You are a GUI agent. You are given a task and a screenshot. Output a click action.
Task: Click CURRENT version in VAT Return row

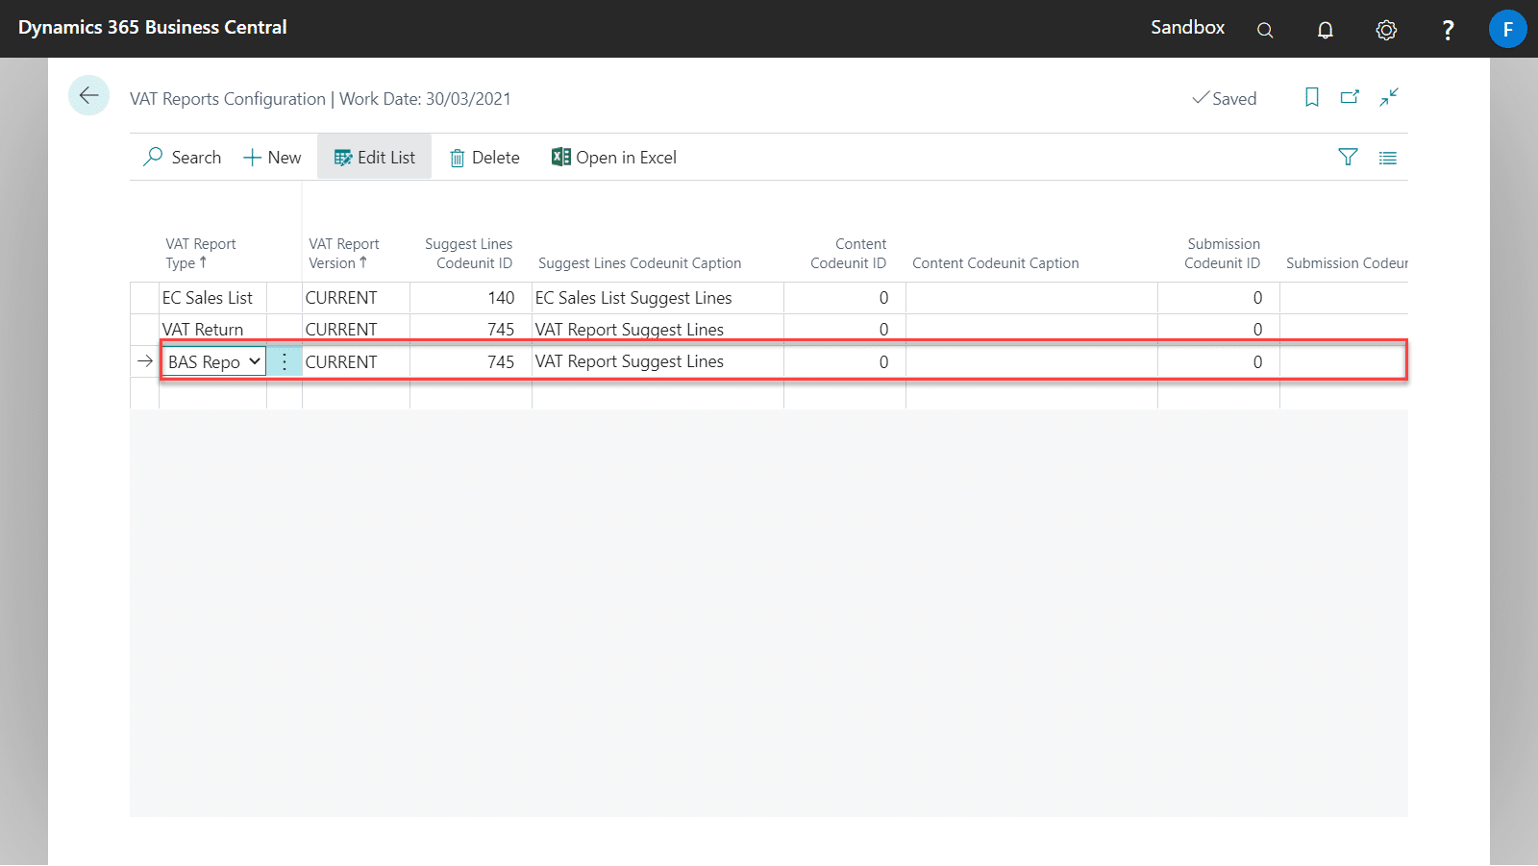pos(341,330)
